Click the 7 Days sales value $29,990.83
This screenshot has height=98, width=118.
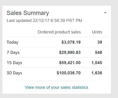click(x=70, y=52)
